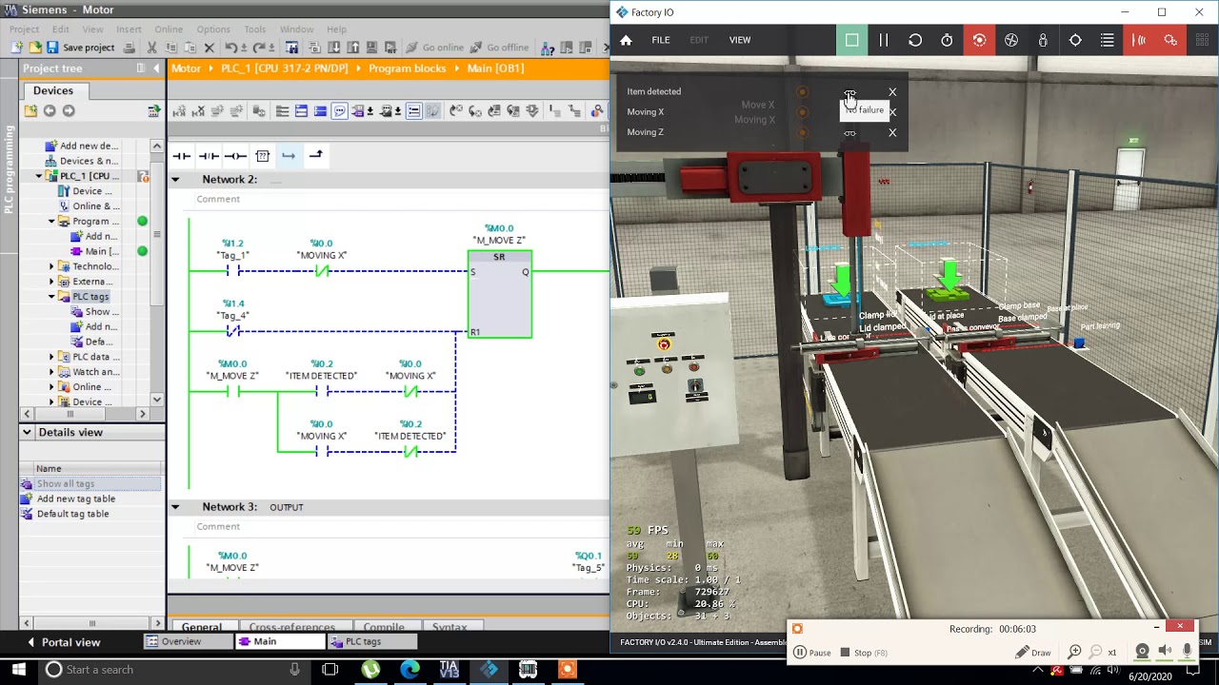
Task: Select the Devices tab in Project tree
Action: (53, 90)
